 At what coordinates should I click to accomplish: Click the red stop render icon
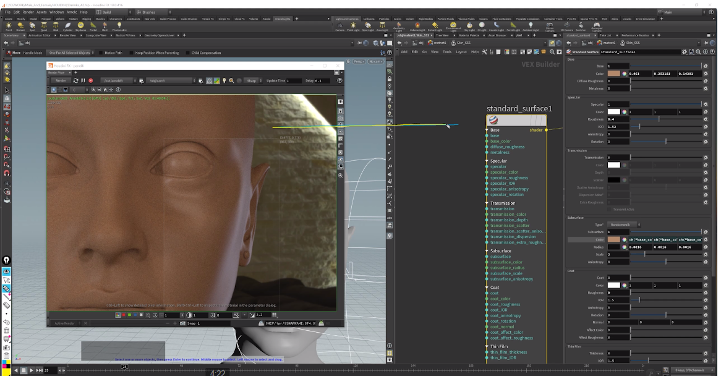(91, 80)
